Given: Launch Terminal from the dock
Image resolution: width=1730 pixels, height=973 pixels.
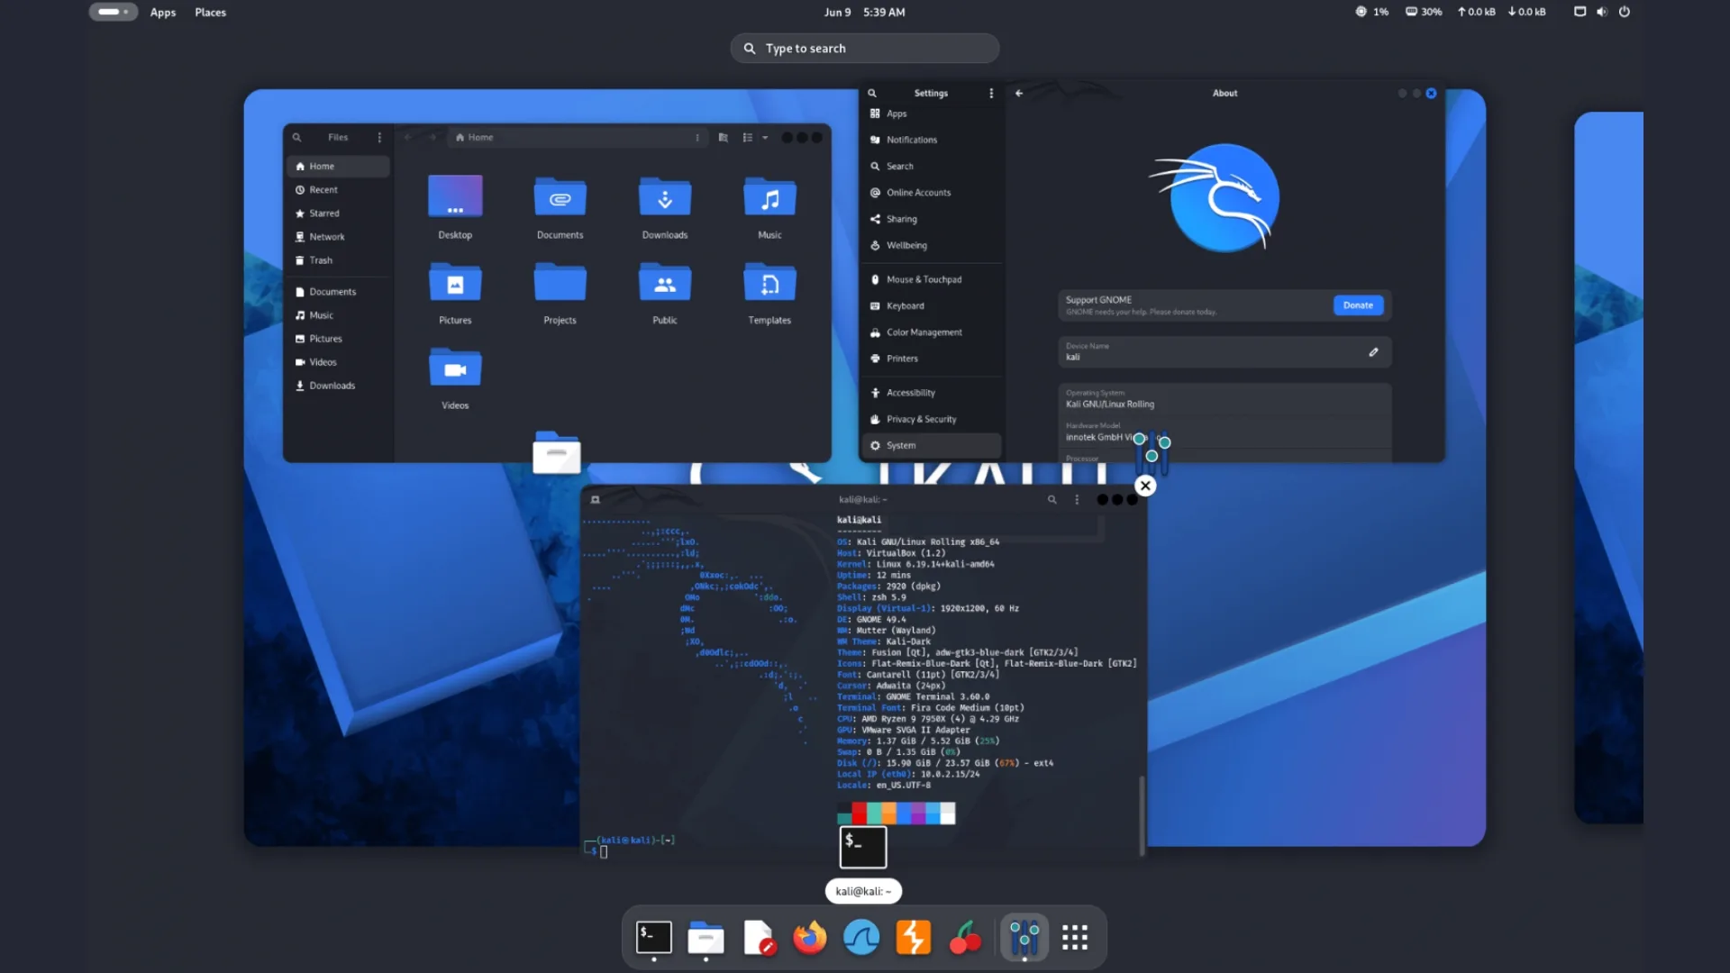Looking at the screenshot, I should [654, 938].
